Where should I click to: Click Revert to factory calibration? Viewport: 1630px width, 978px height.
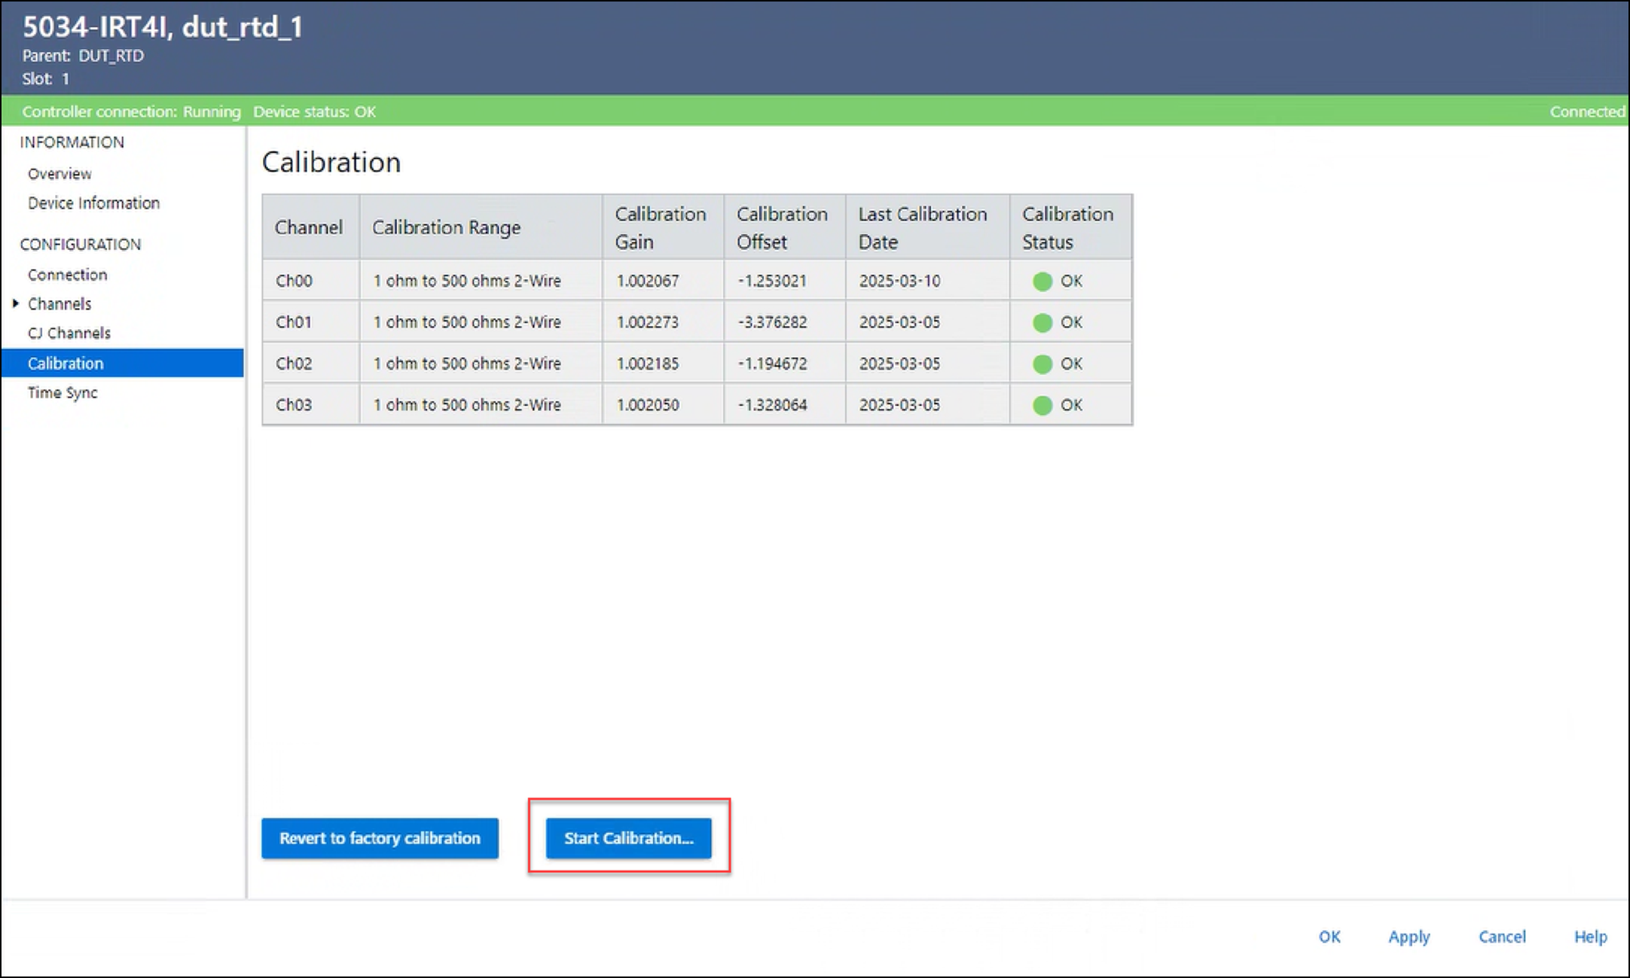380,838
